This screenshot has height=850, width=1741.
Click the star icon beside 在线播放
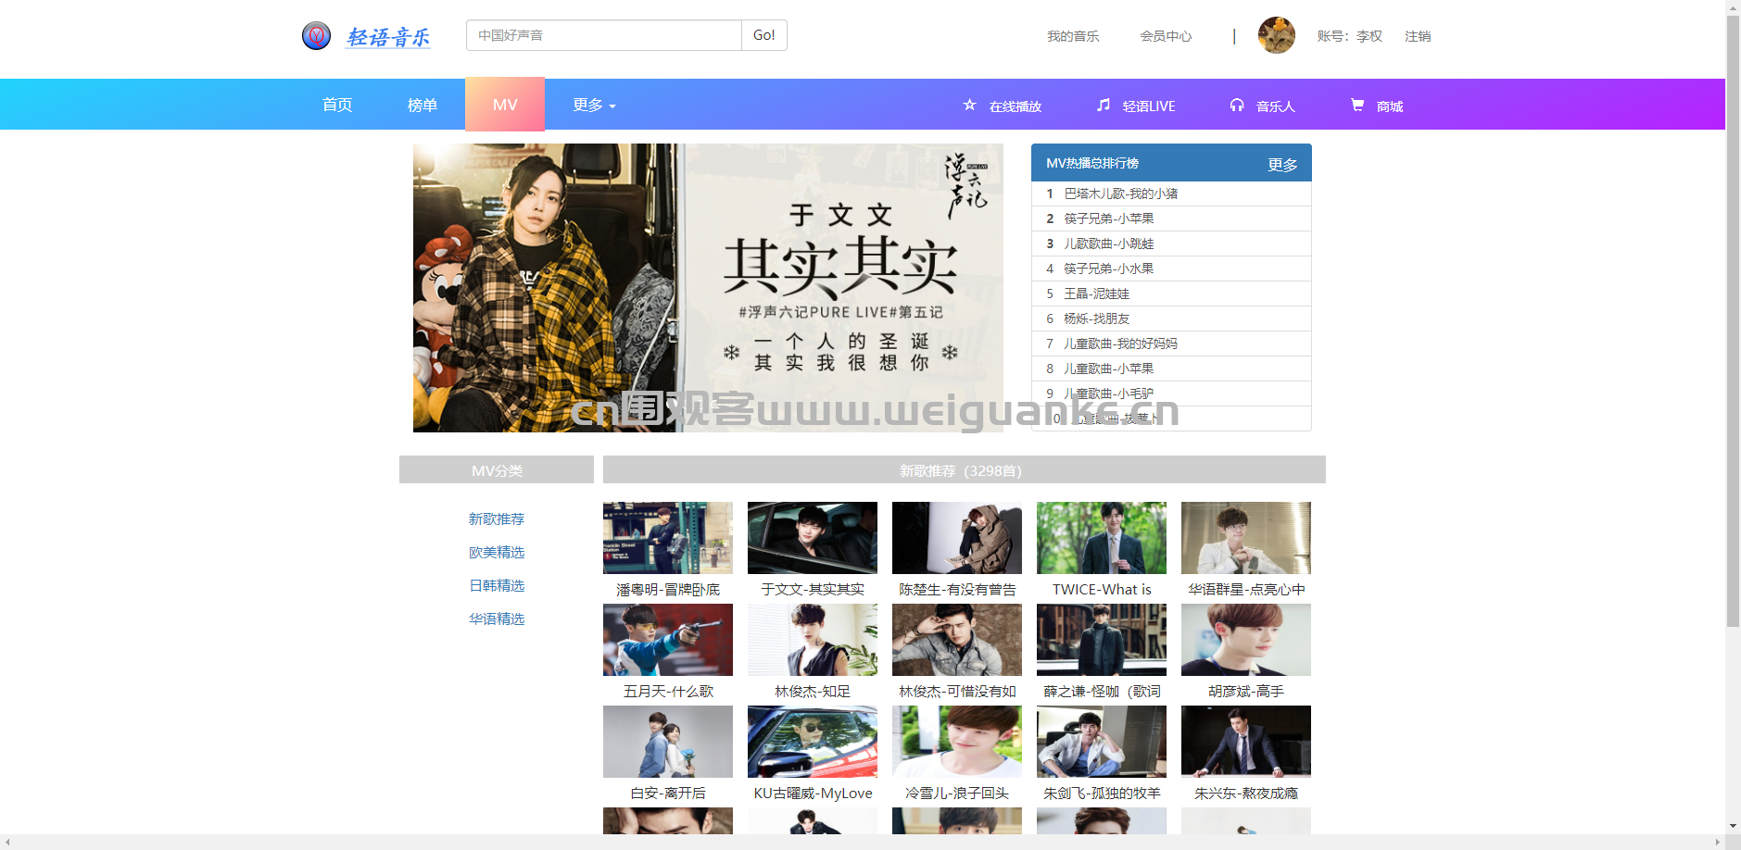pos(969,105)
